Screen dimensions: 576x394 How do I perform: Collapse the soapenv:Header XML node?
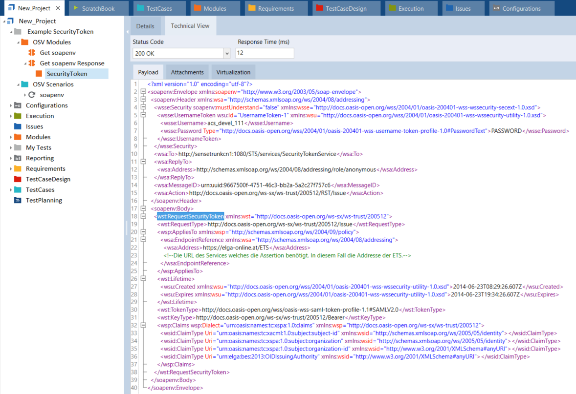[143, 100]
